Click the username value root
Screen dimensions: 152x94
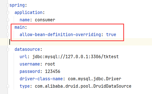(x=50, y=64)
